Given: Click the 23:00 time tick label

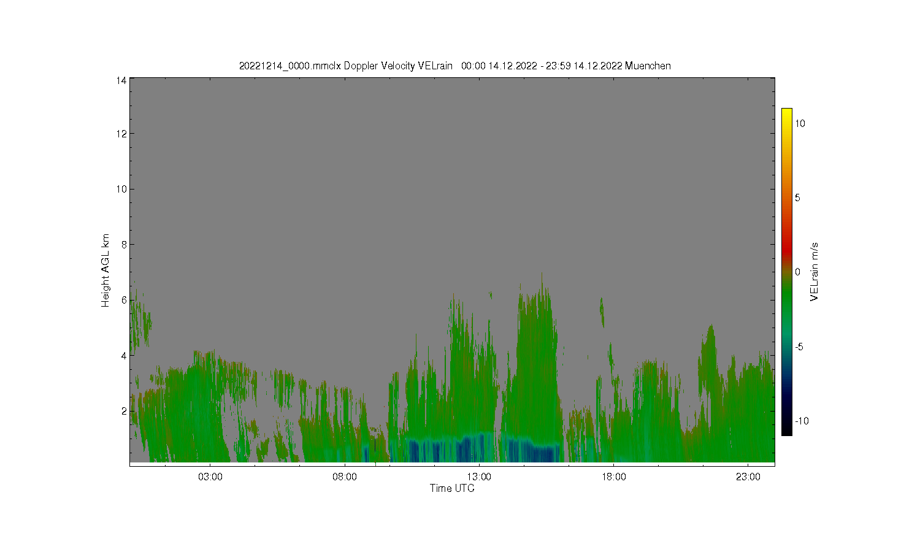Looking at the screenshot, I should (748, 477).
